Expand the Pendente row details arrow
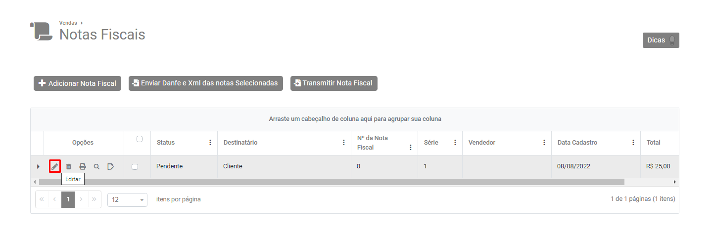The height and width of the screenshot is (231, 714). coord(38,167)
